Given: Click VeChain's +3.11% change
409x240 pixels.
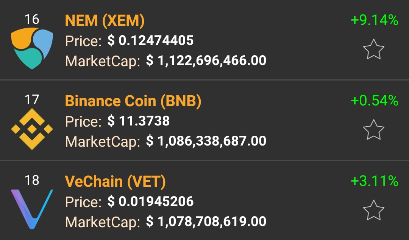Looking at the screenshot, I should pyautogui.click(x=374, y=181).
